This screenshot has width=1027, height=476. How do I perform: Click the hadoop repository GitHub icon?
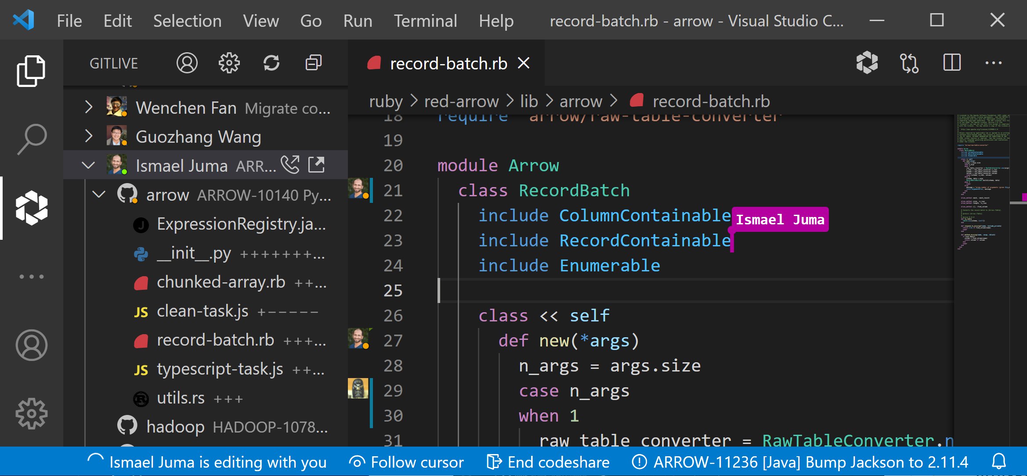click(127, 426)
